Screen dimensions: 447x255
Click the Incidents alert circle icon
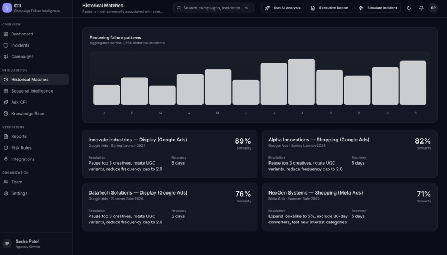[6, 45]
